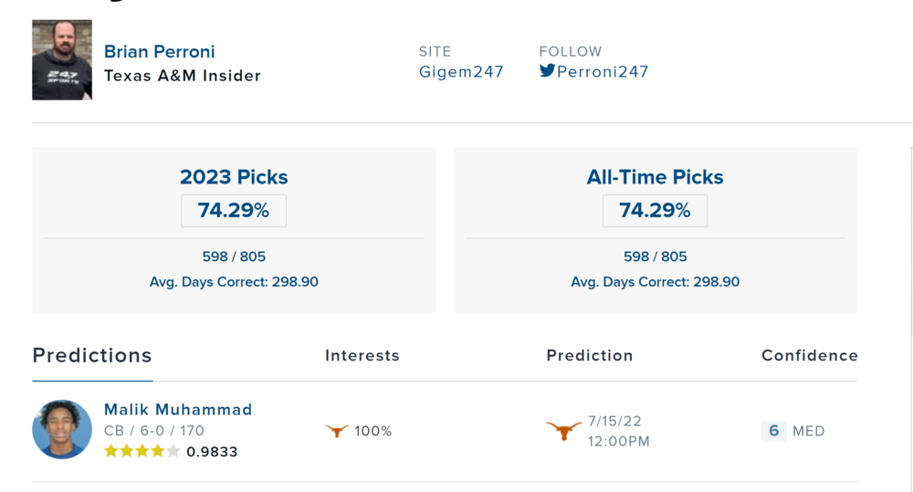Click the All-Time Picks 74.29% box

click(655, 211)
